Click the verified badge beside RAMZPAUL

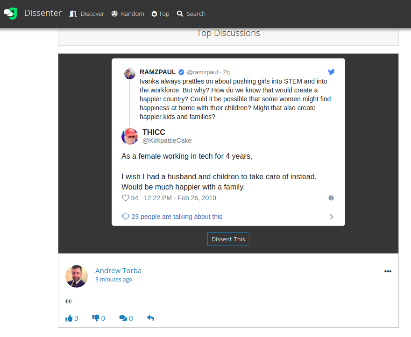pos(181,72)
